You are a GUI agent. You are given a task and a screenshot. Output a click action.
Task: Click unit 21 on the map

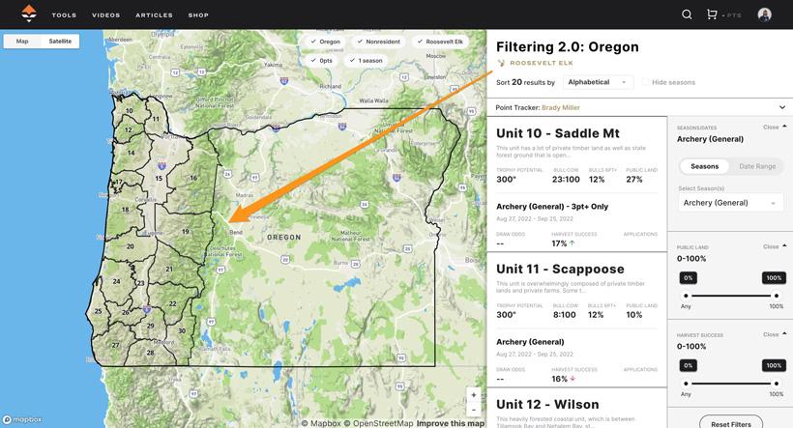point(169,269)
